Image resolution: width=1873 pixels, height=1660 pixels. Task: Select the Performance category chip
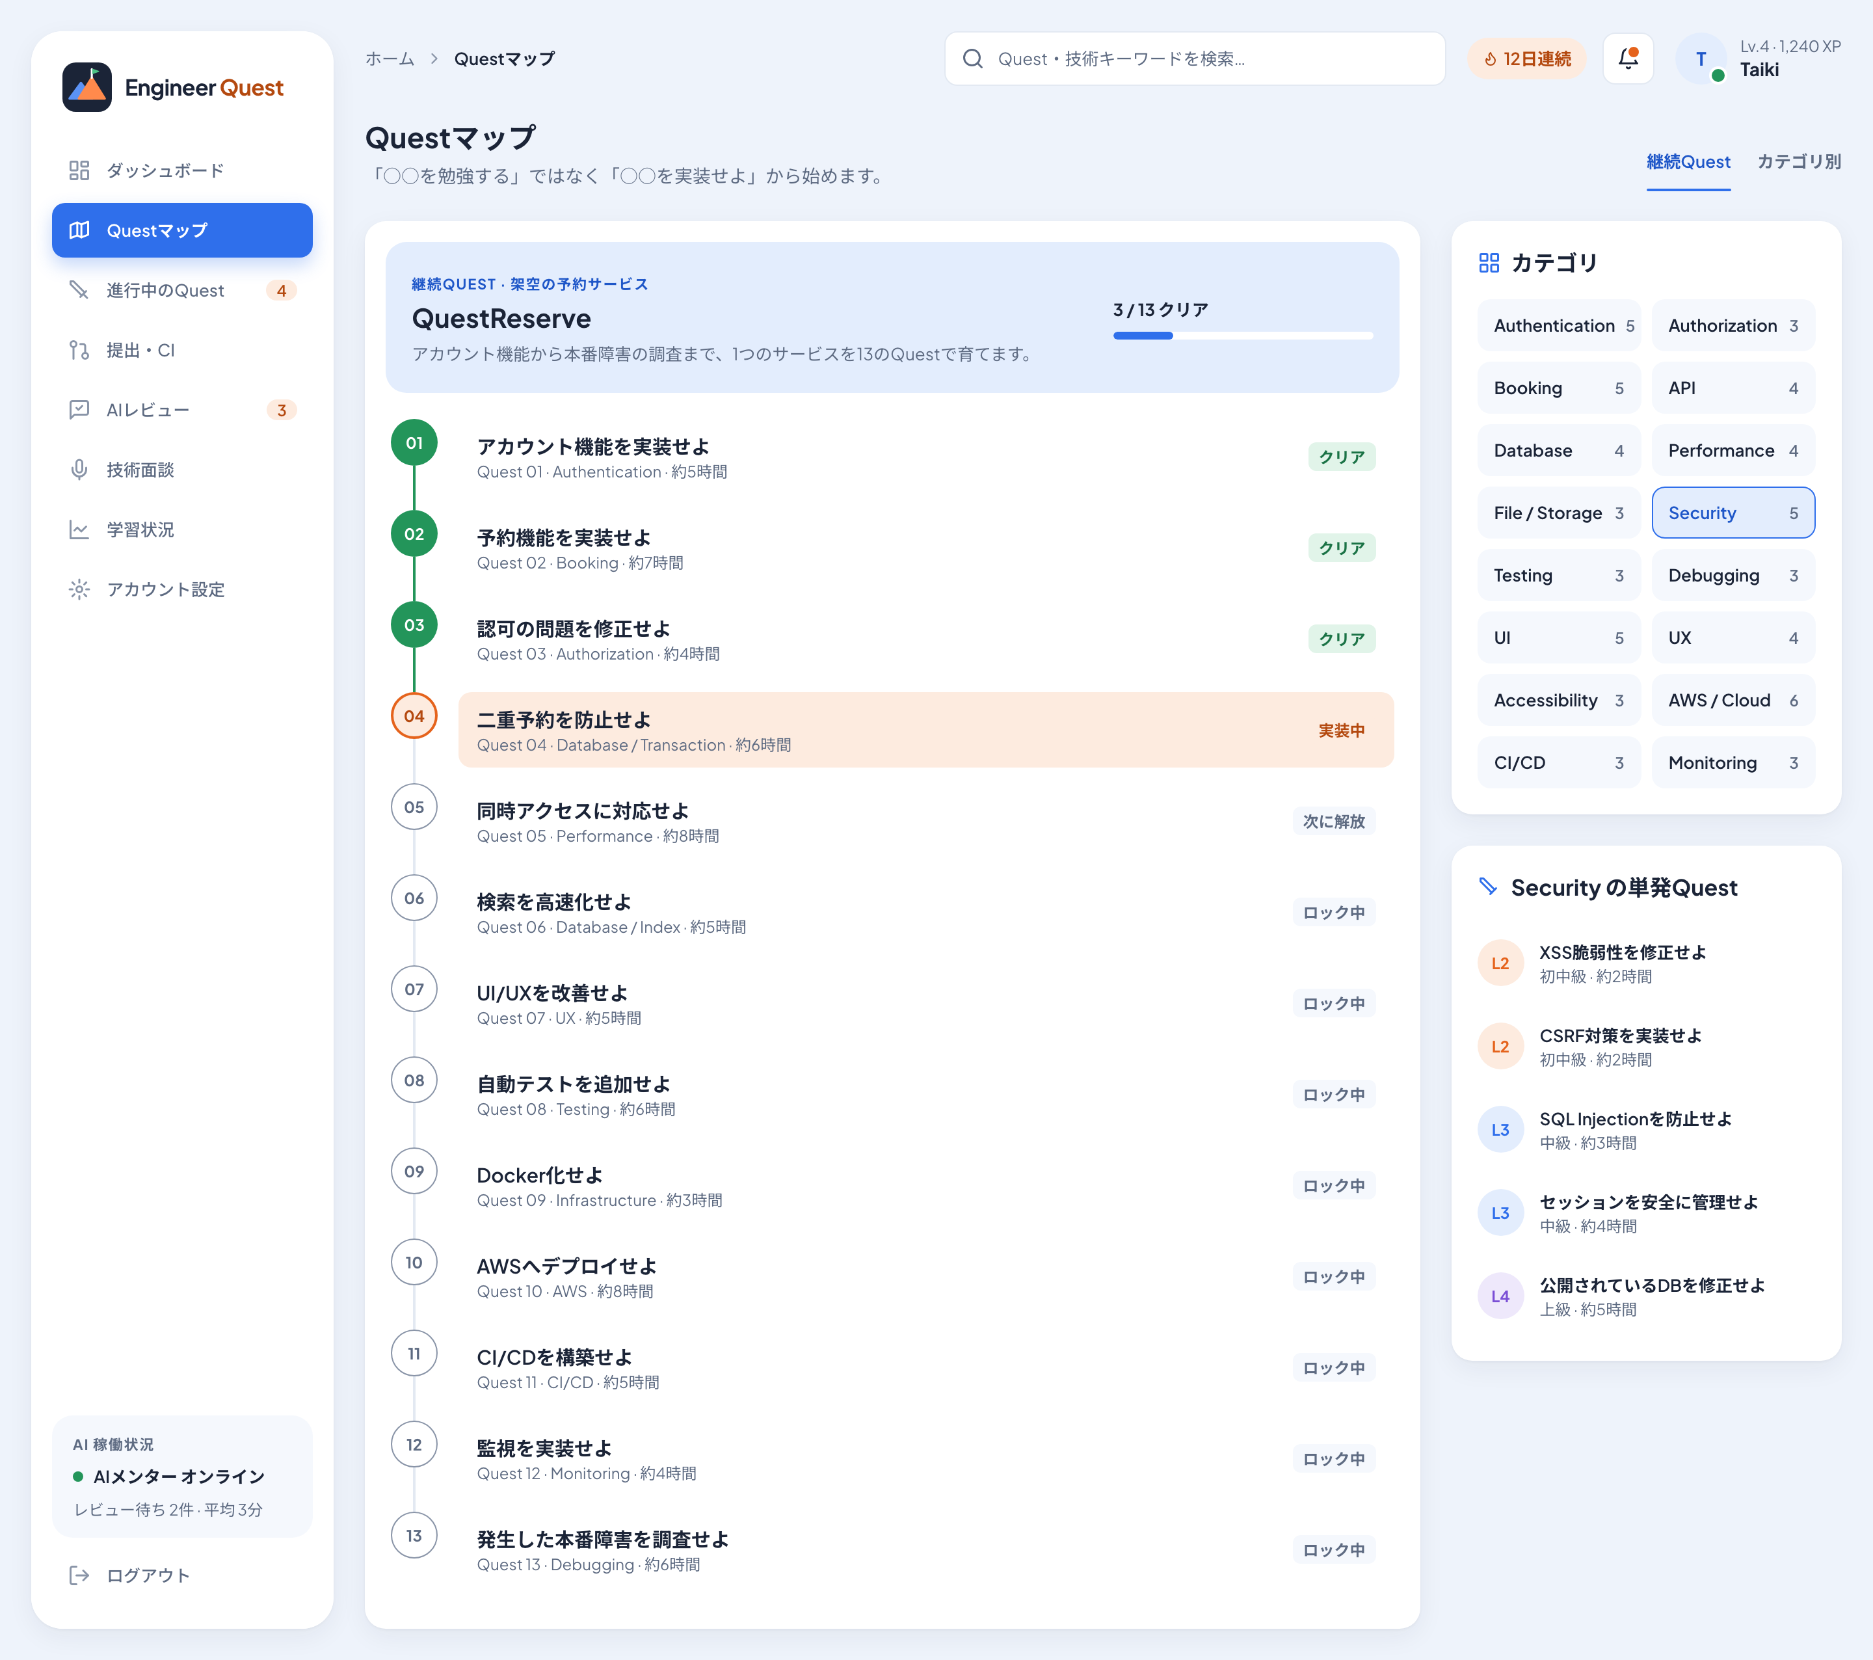(x=1733, y=450)
